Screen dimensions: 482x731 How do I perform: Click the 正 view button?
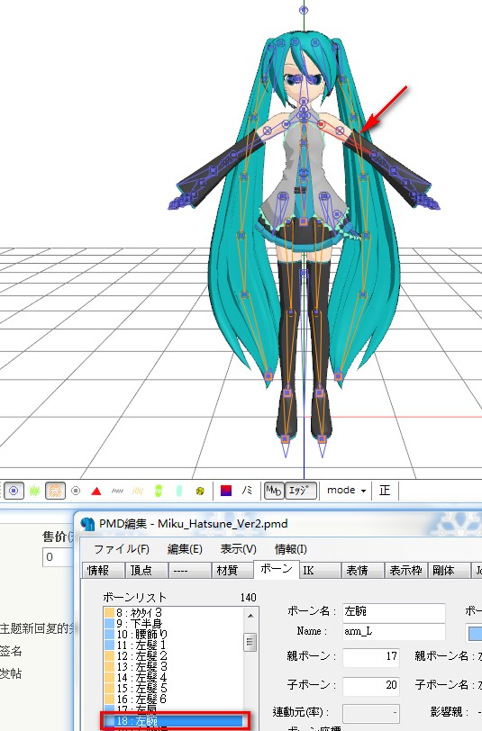(x=385, y=491)
